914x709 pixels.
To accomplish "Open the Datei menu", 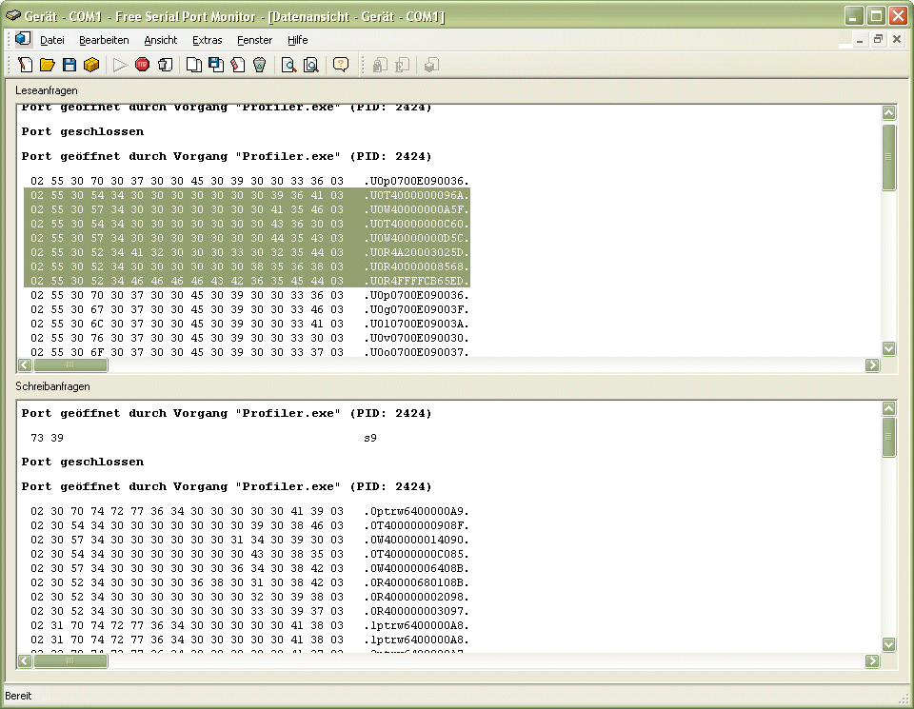I will [x=51, y=40].
